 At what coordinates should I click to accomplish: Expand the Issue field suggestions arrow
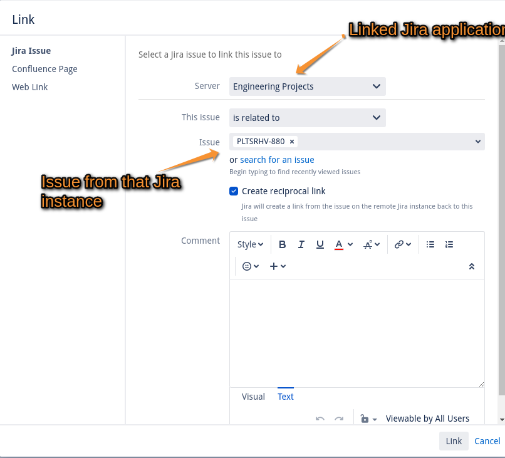tap(478, 142)
